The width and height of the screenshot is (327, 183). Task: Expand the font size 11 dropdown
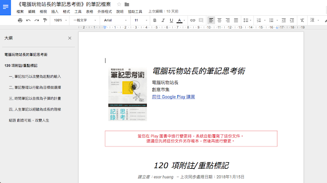tap(141, 20)
